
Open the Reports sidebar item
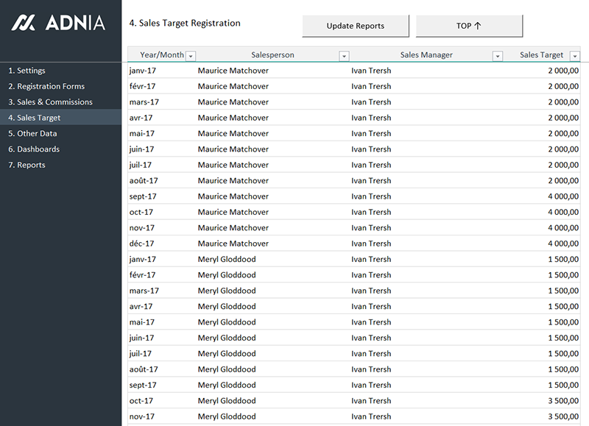(27, 165)
